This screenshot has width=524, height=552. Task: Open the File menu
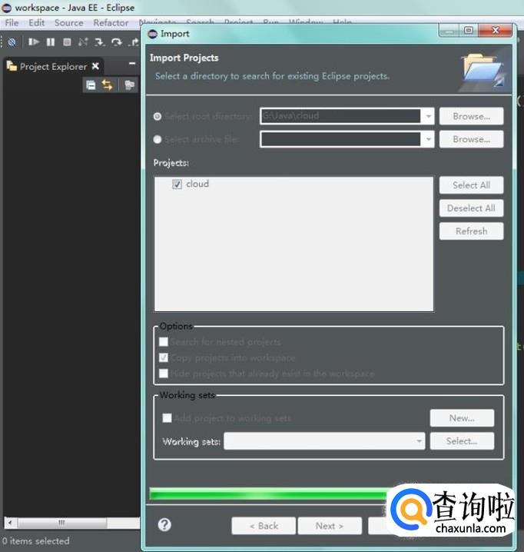coord(12,23)
